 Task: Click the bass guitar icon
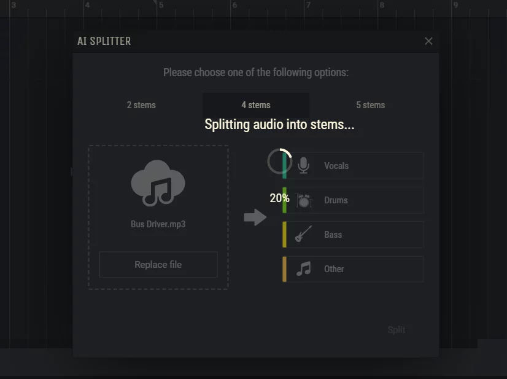pyautogui.click(x=303, y=235)
